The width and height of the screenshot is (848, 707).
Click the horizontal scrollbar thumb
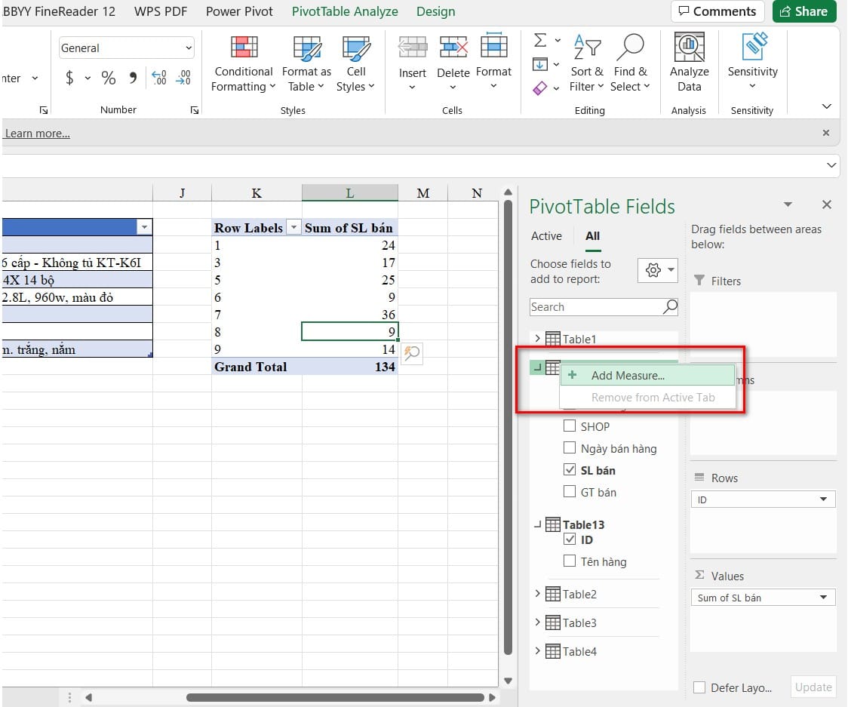(x=335, y=697)
